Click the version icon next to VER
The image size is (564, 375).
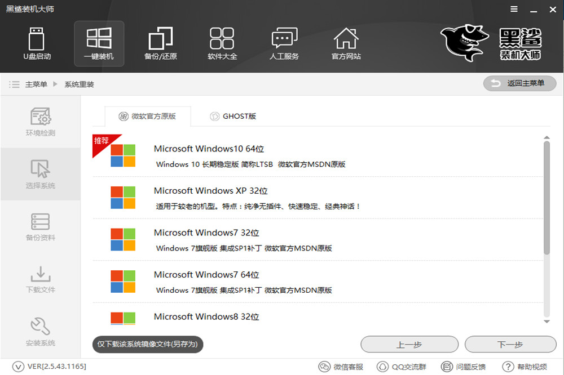pos(18,367)
